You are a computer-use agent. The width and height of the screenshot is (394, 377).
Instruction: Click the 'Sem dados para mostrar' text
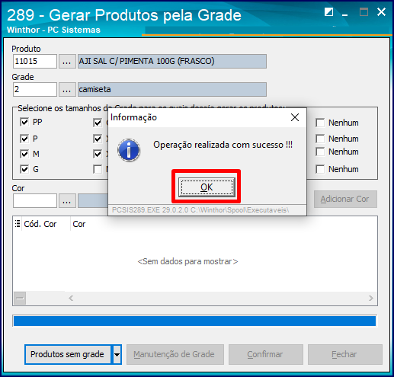[x=187, y=261]
